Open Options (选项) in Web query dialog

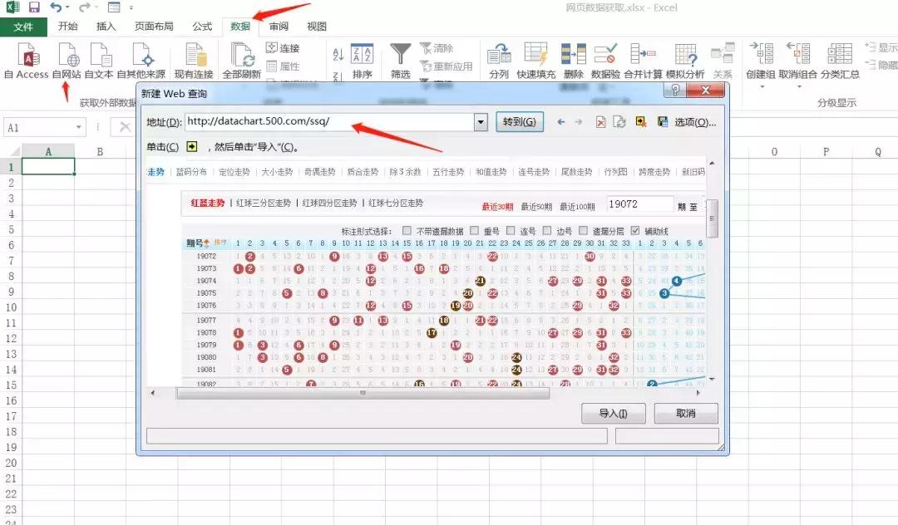(x=694, y=122)
